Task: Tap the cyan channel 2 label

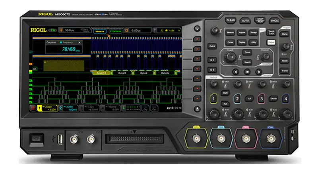Action: tap(68, 108)
